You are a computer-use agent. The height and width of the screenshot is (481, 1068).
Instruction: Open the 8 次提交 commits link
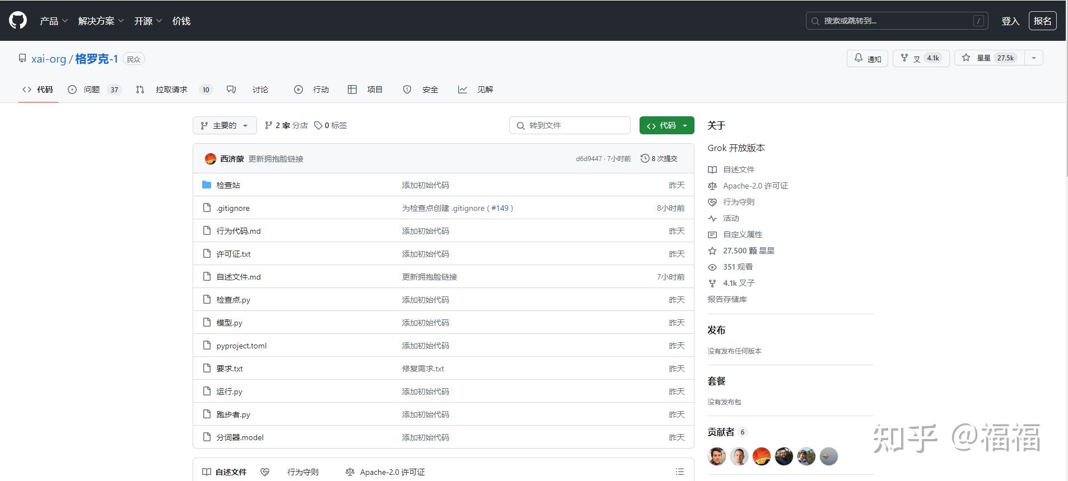click(659, 158)
